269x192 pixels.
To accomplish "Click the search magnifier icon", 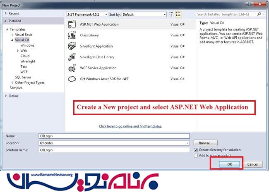I will coord(259,14).
